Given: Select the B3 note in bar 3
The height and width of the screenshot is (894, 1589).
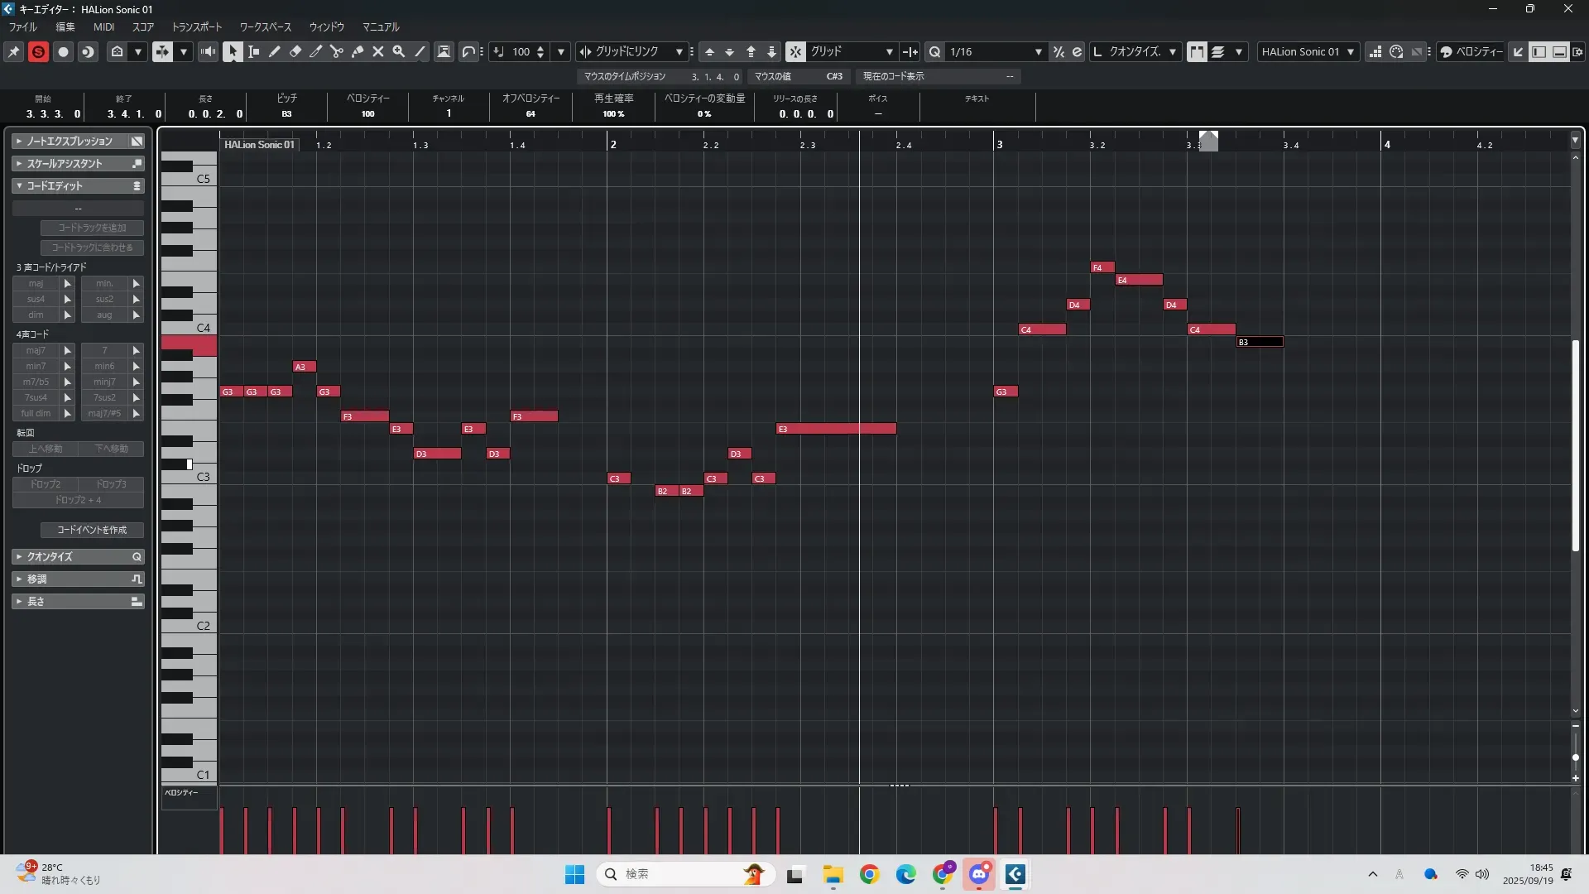Looking at the screenshot, I should click(x=1260, y=342).
